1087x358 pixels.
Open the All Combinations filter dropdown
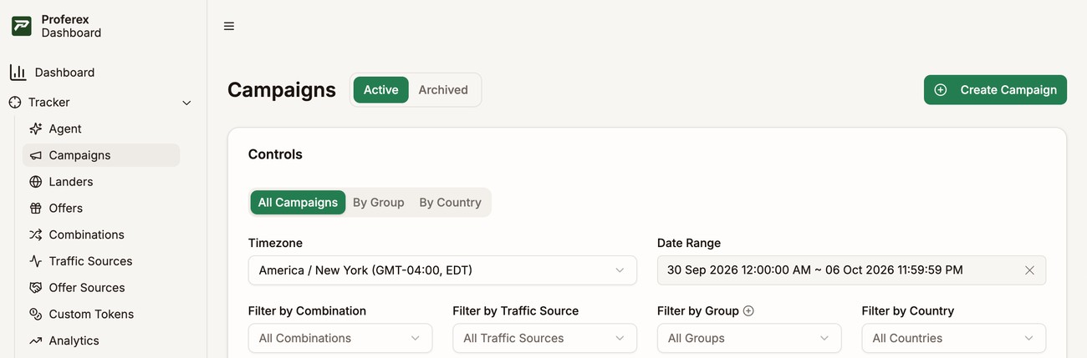point(340,338)
